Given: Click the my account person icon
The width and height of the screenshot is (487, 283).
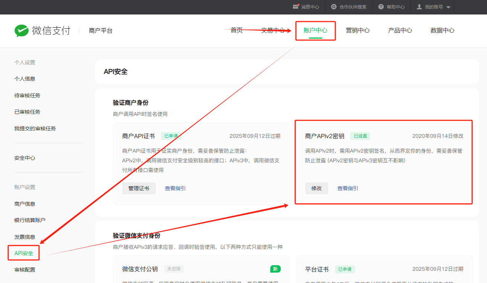Looking at the screenshot, I should [x=419, y=7].
